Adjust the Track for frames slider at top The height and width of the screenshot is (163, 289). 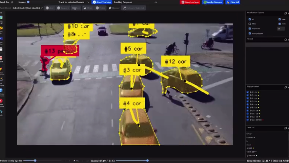[x=28, y=2]
